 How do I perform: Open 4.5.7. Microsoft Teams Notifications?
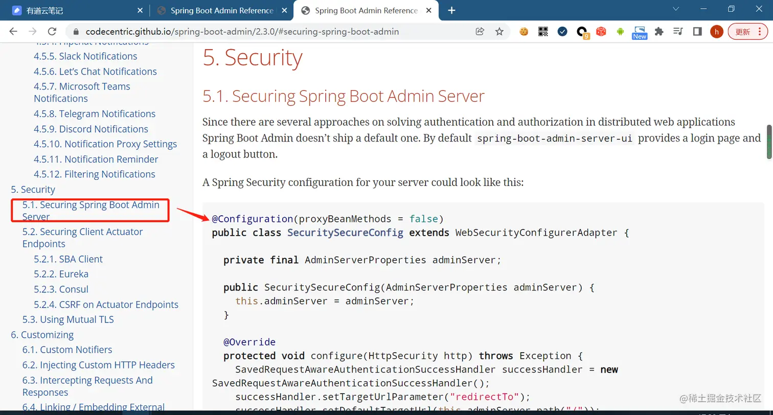82,93
